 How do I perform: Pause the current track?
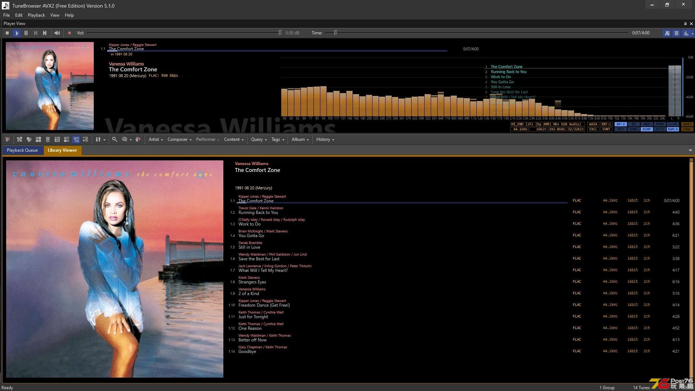pyautogui.click(x=26, y=33)
